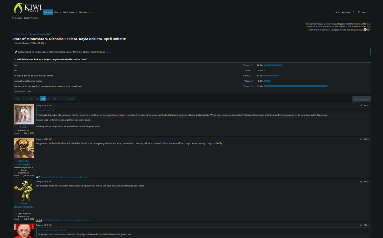Open Allied-Mastercomputer profile username

tap(24, 207)
